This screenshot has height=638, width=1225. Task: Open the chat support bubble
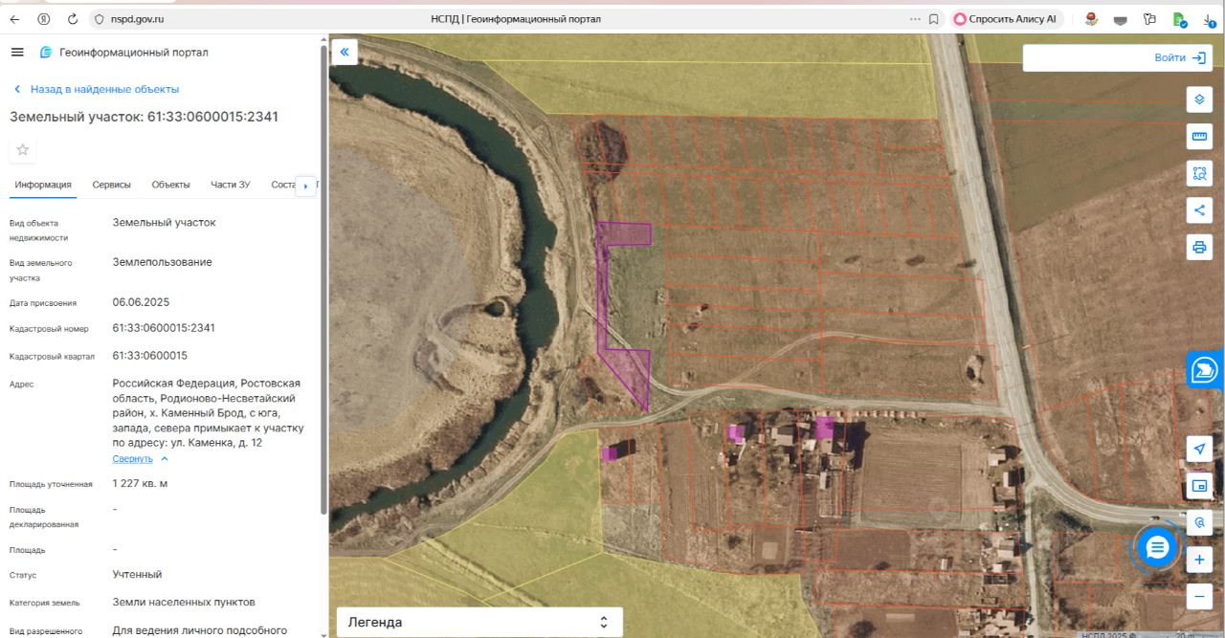[1157, 547]
